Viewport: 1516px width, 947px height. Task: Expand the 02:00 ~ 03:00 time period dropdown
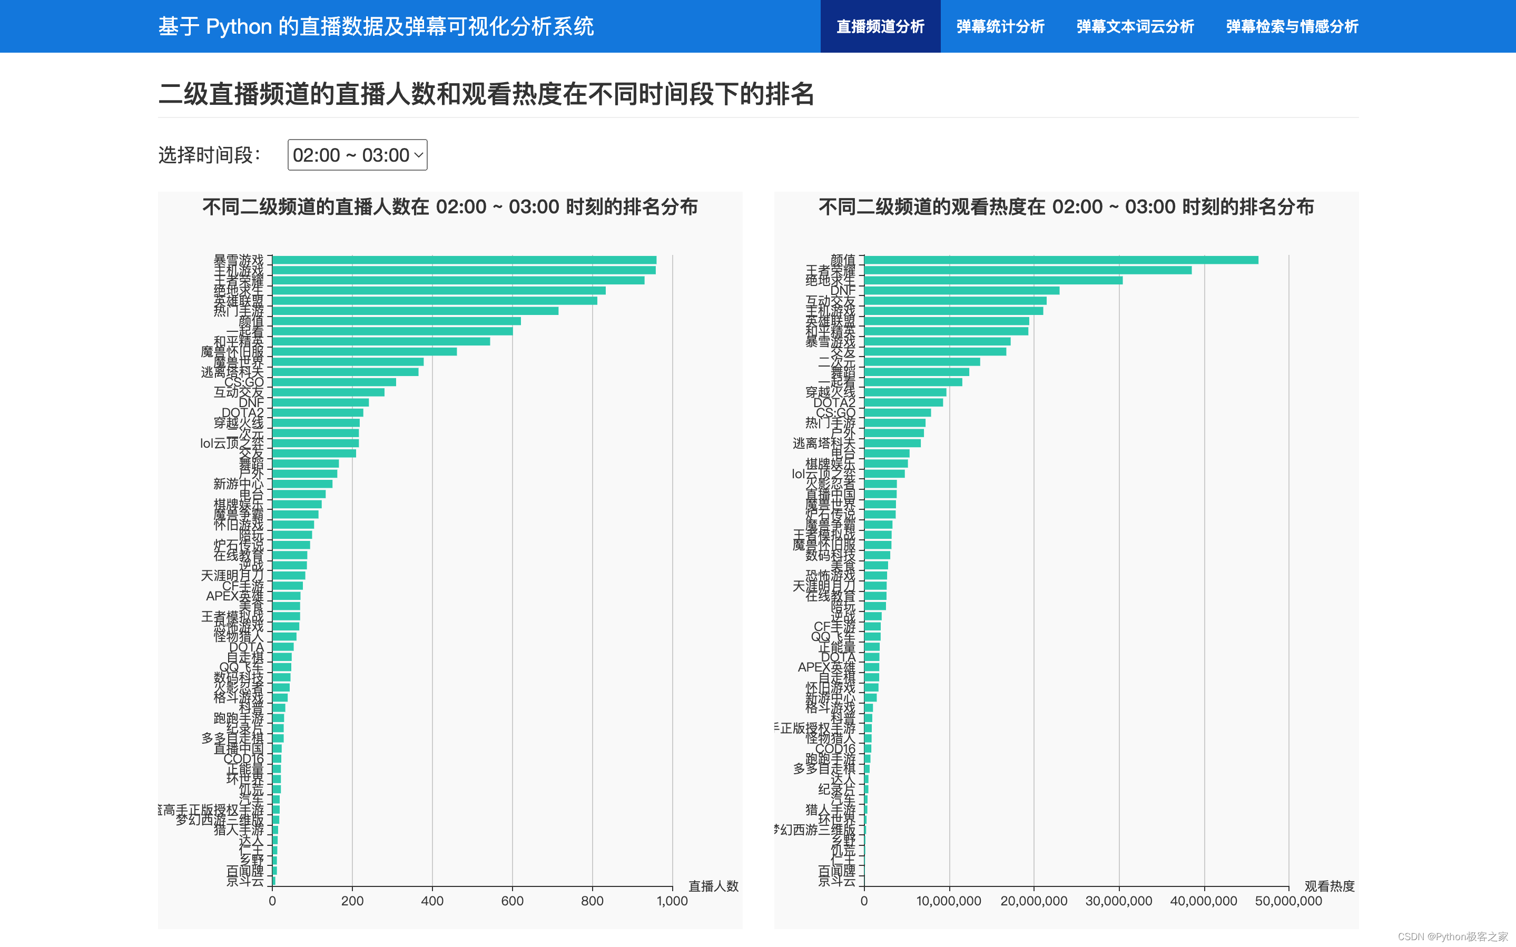[x=357, y=155]
